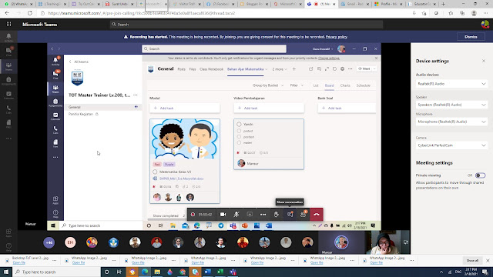493x277 pixels.
Task: Click the Purple label on task card
Action: 169,164
